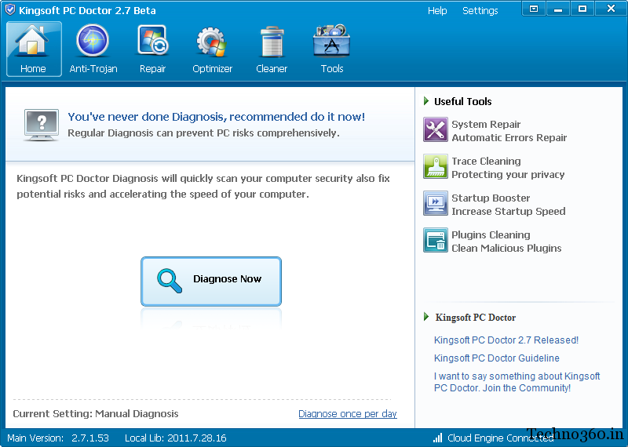Click the shield logo in title bar
Viewport: 628px width, 447px height.
10,9
